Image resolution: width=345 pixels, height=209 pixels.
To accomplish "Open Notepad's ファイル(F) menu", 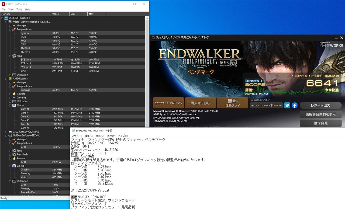I will coord(77,136).
